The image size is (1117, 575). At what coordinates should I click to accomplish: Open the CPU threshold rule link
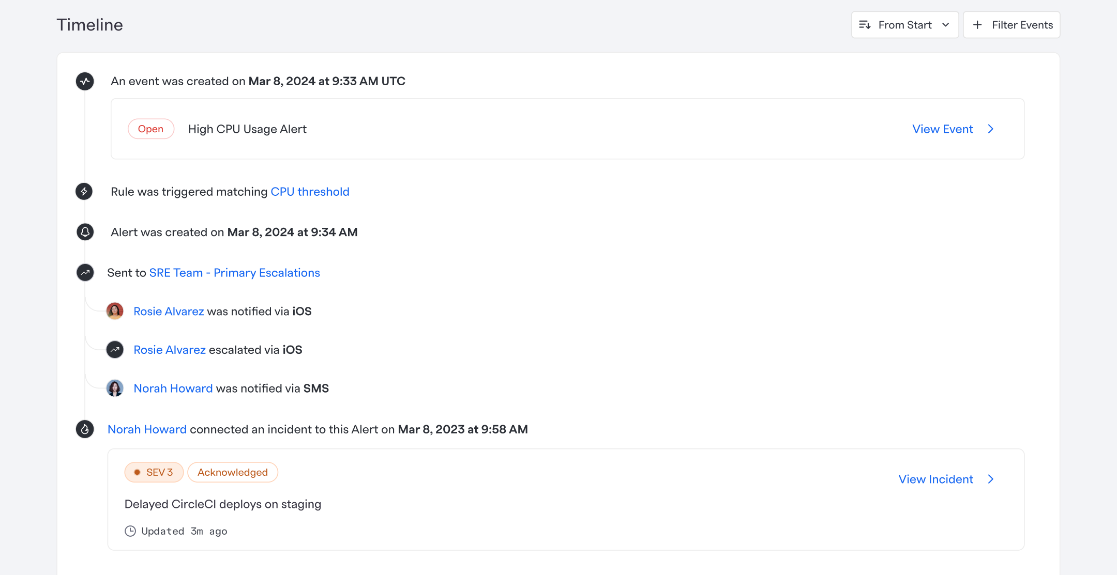(310, 192)
